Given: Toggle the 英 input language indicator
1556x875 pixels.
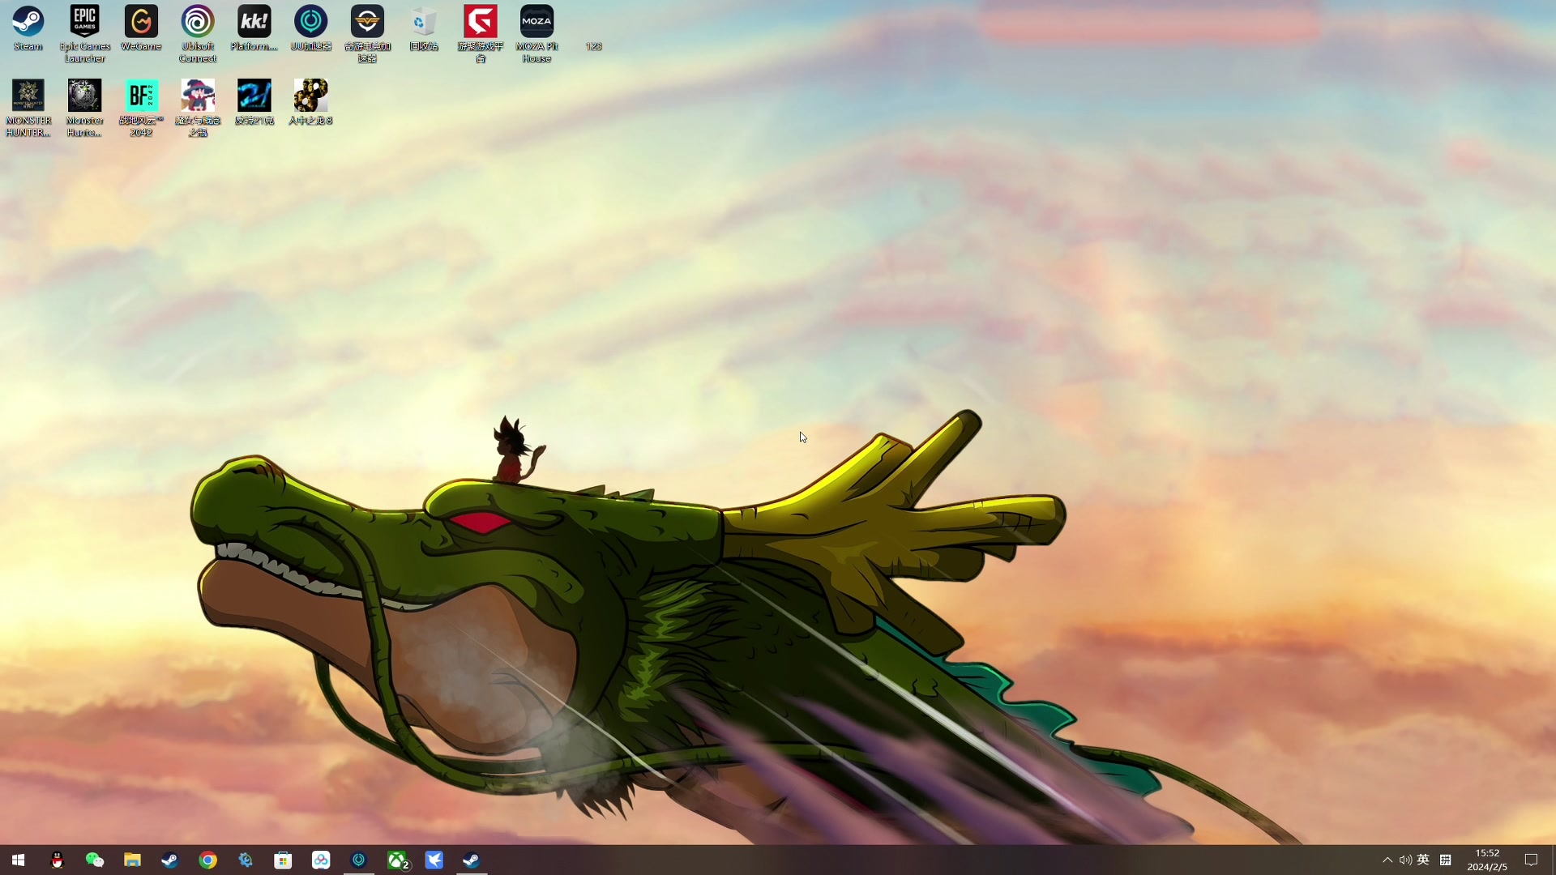Looking at the screenshot, I should pyautogui.click(x=1423, y=860).
